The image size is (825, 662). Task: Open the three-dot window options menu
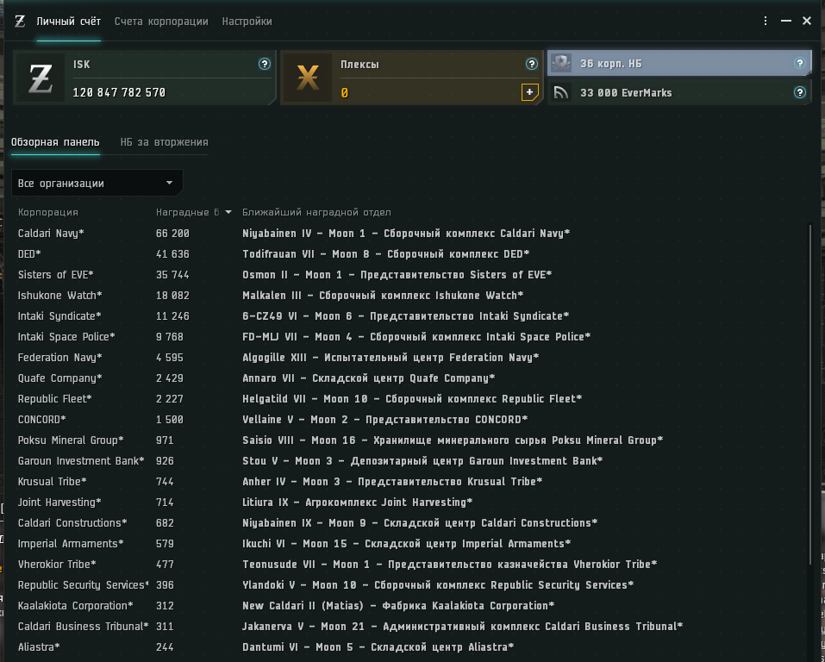(765, 21)
